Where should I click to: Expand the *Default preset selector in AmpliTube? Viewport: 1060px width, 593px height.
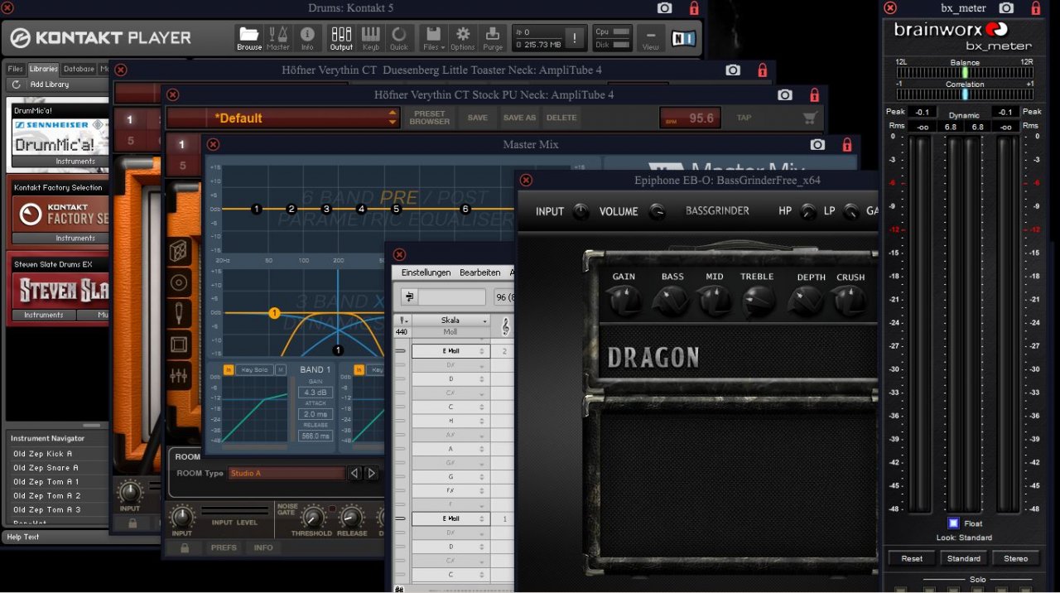tap(393, 118)
